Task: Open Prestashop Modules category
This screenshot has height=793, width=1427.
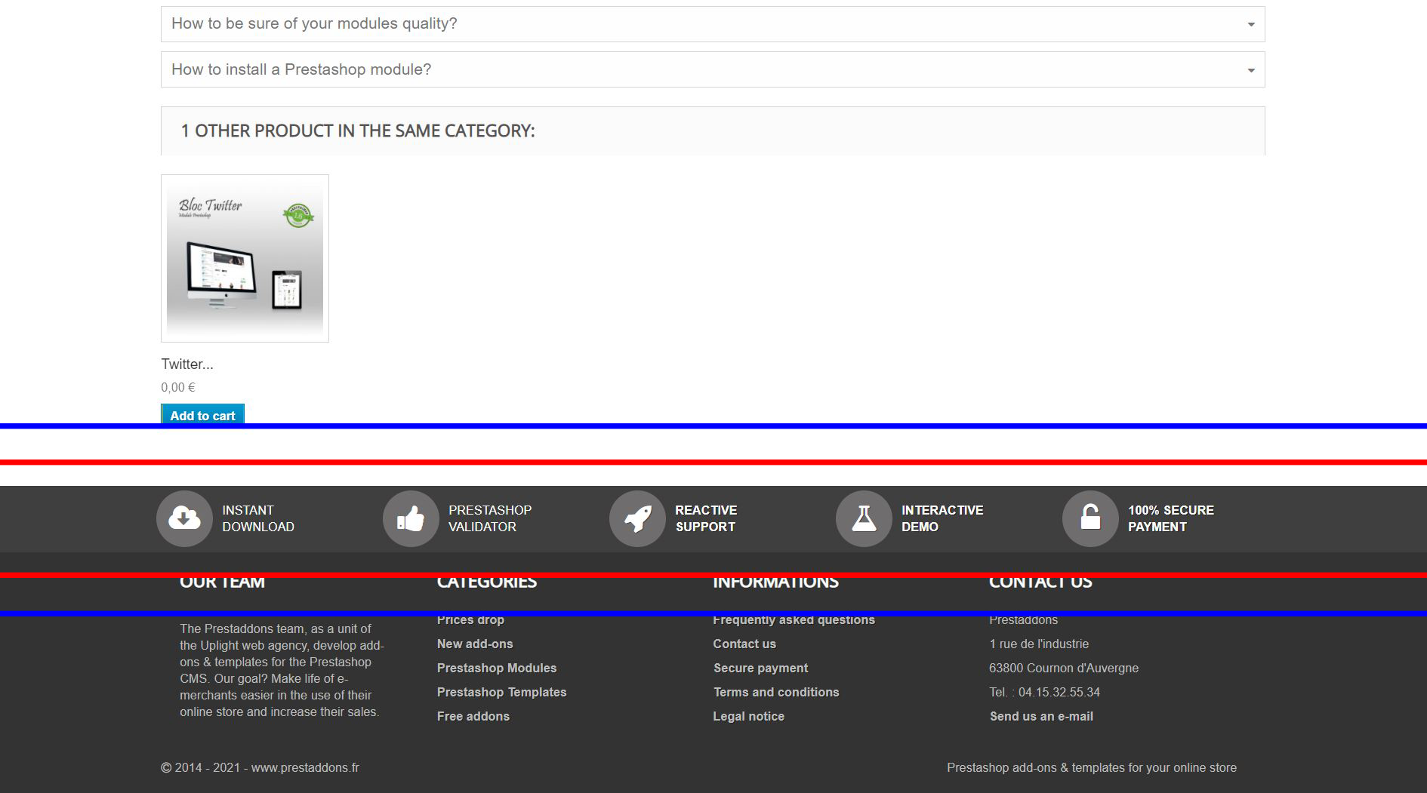Action: coord(497,669)
